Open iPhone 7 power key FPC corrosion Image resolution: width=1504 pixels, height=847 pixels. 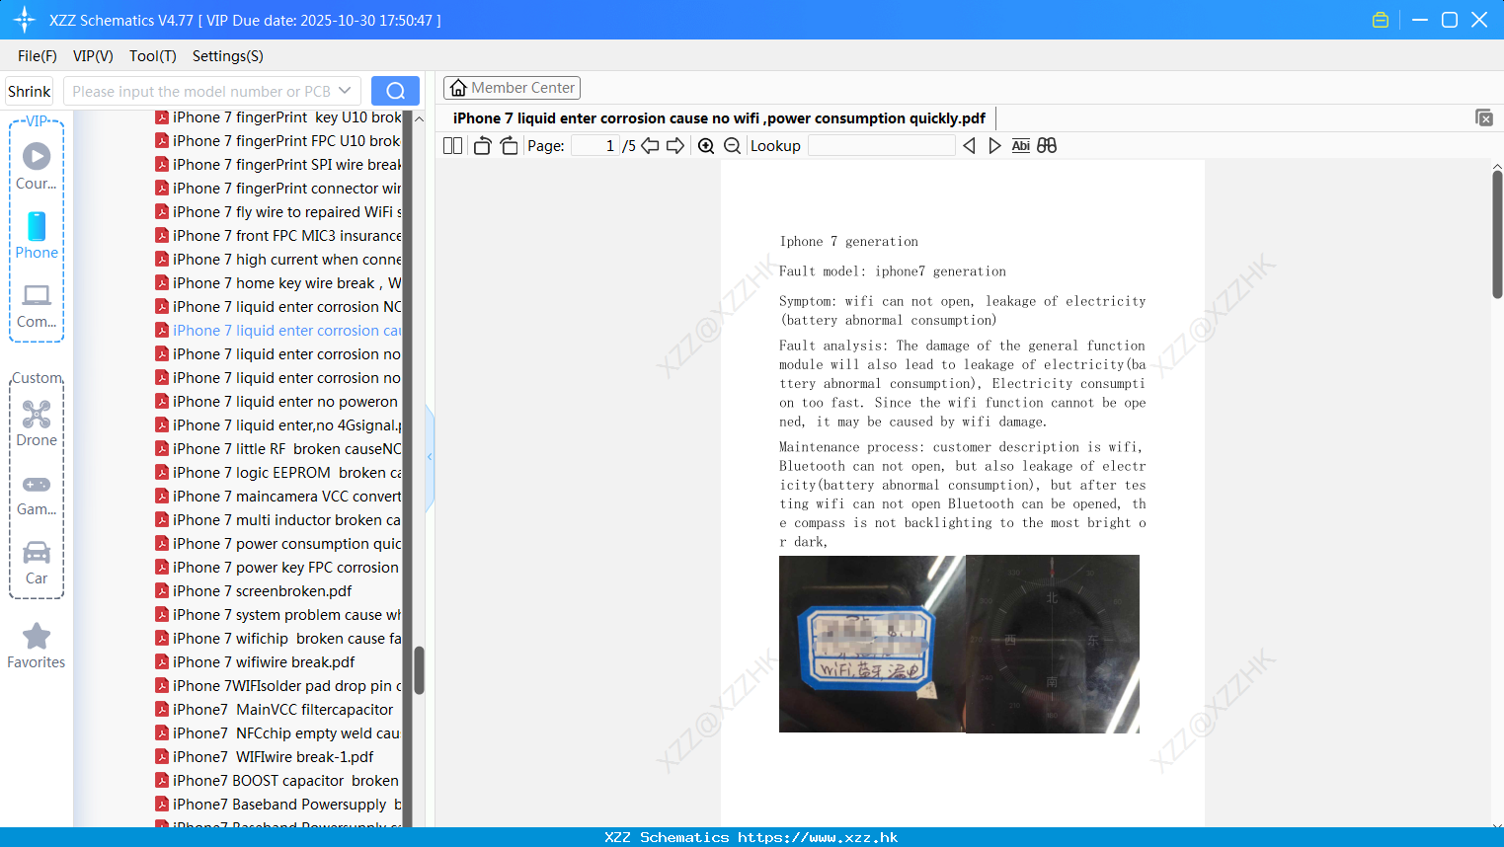pyautogui.click(x=277, y=568)
